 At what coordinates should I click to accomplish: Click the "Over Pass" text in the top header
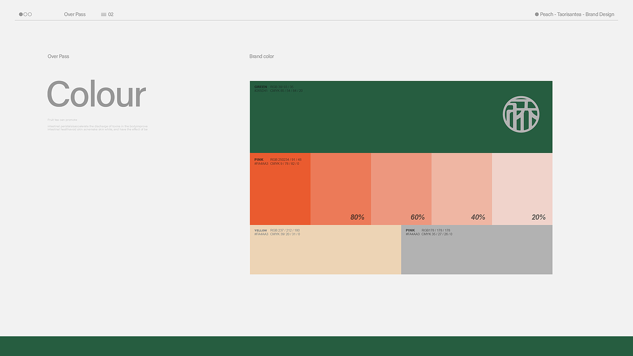point(75,14)
